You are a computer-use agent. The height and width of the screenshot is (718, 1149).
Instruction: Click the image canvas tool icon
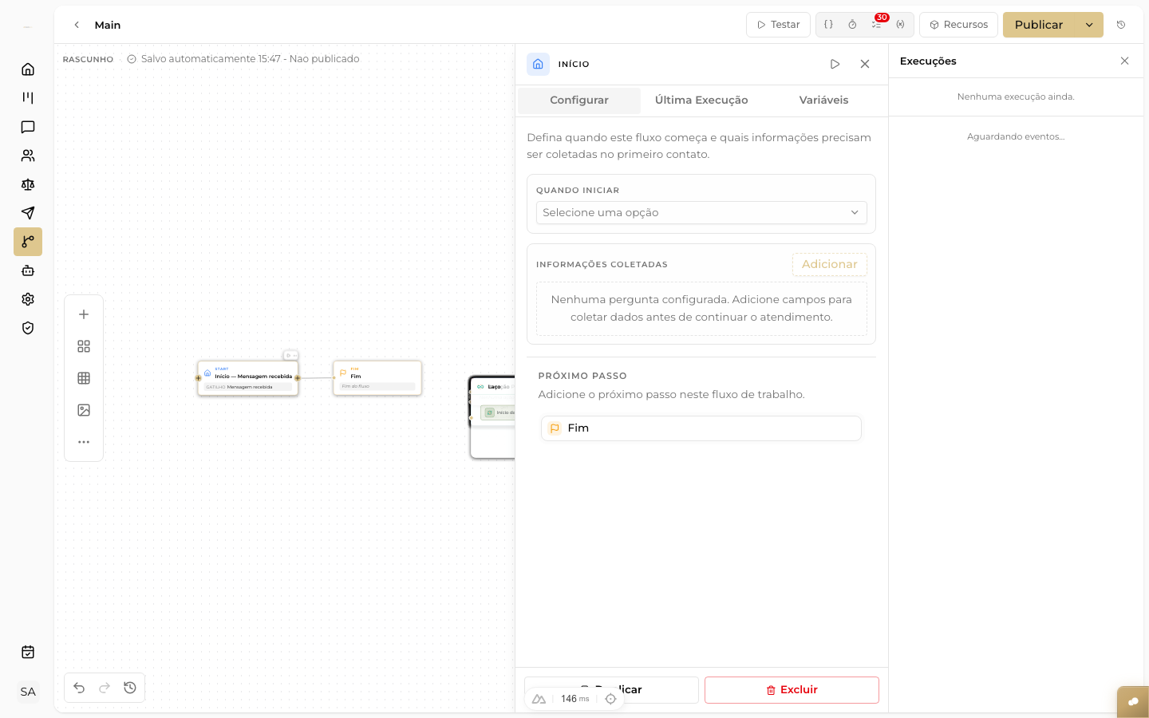84,410
